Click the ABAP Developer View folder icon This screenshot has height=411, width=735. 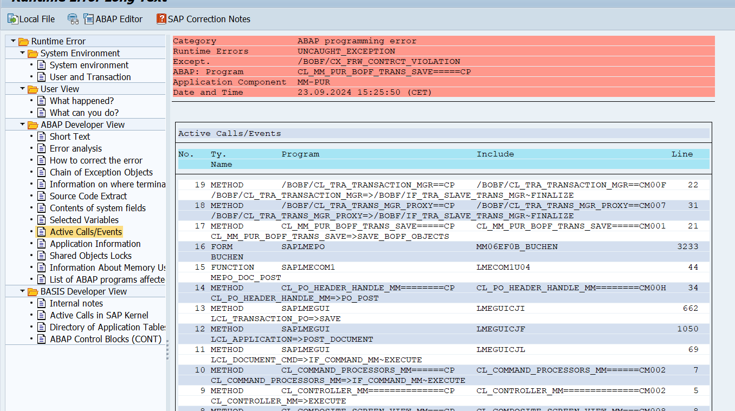33,125
